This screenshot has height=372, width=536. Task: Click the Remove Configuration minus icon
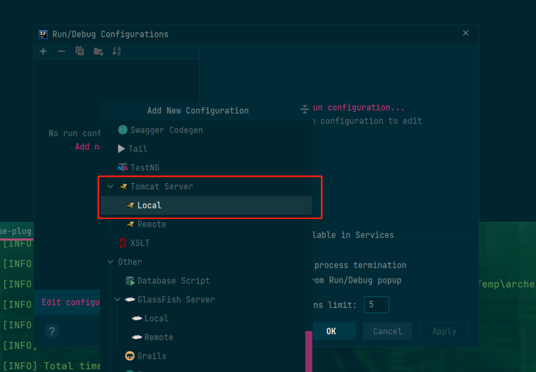(x=61, y=51)
